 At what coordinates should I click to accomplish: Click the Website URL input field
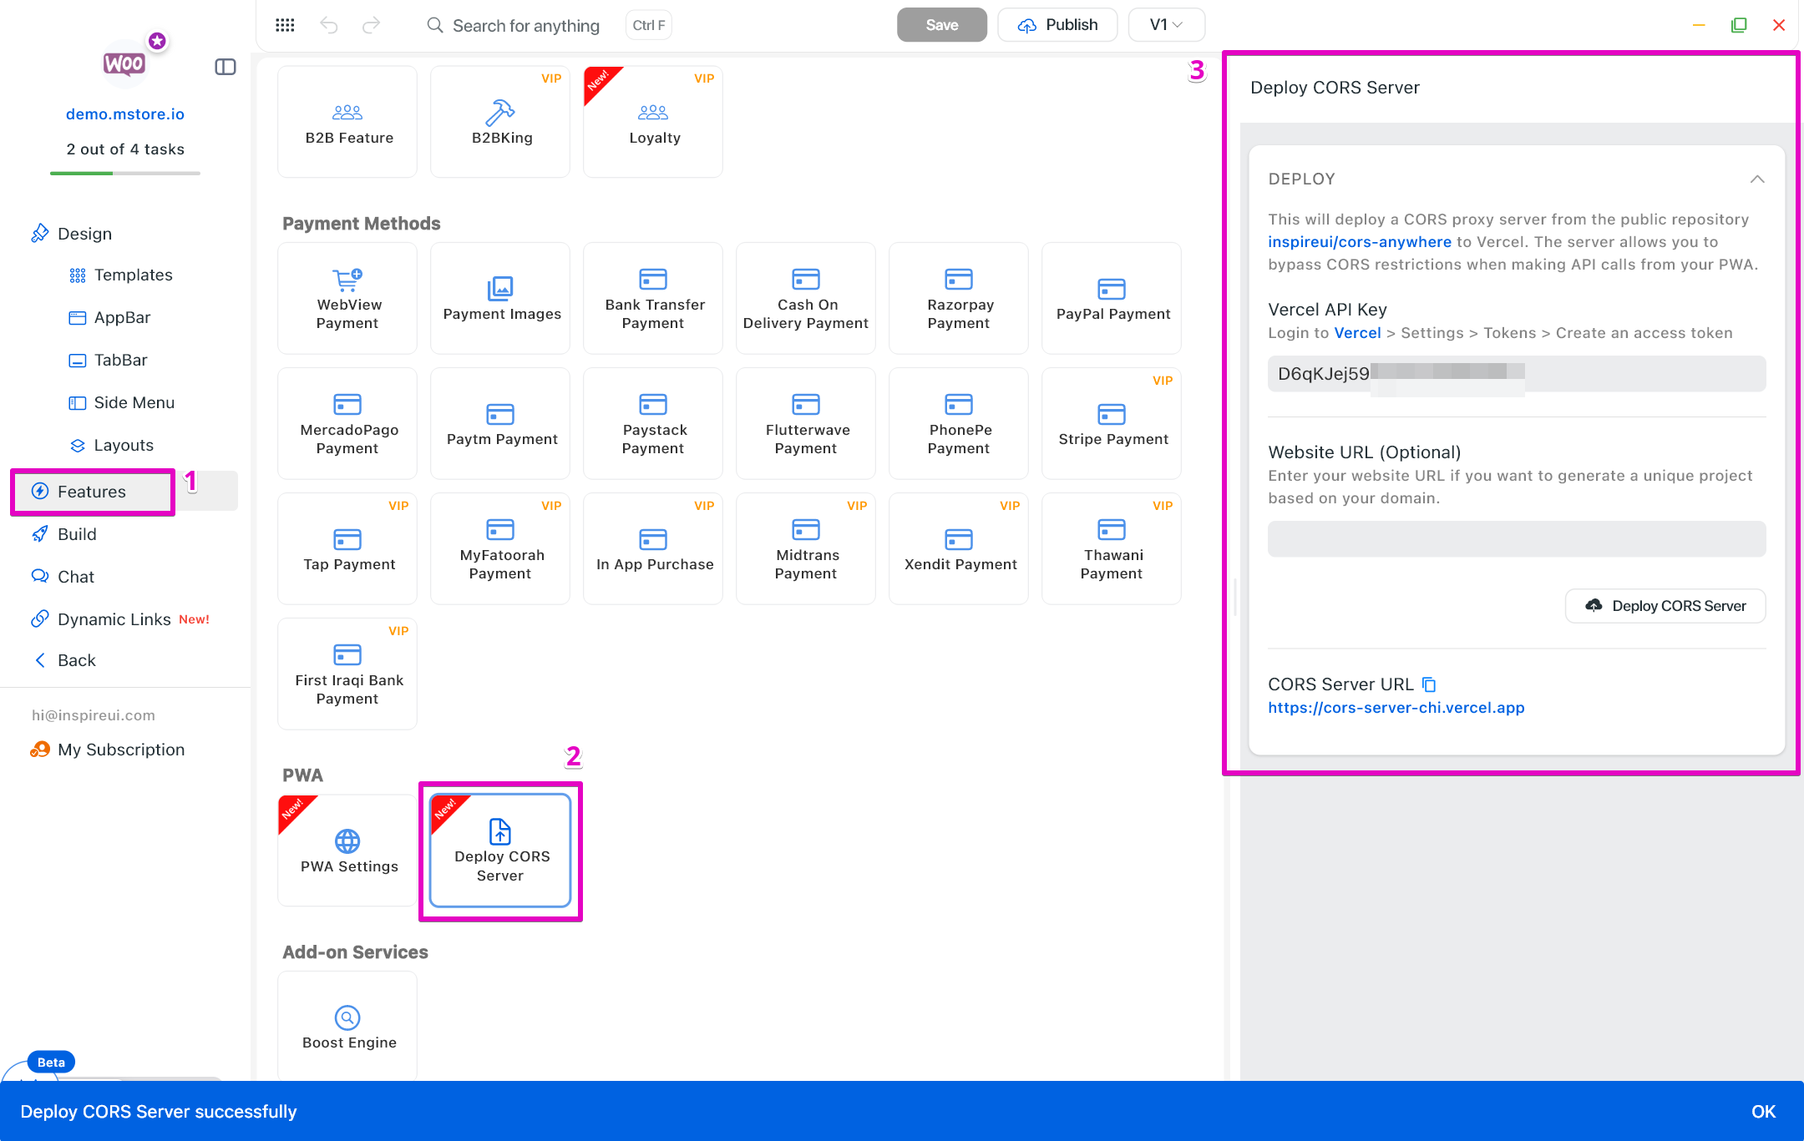coord(1516,539)
